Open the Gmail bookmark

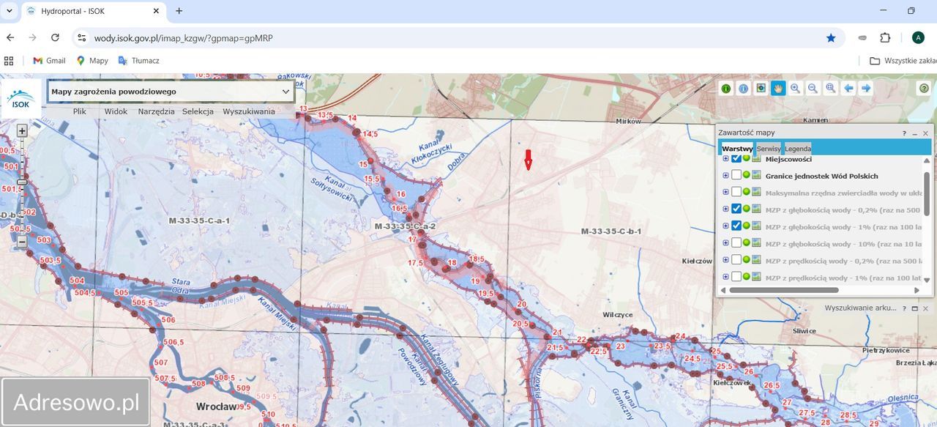tap(49, 61)
